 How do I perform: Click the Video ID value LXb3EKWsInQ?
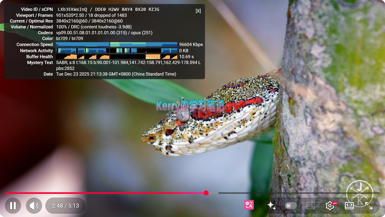click(x=72, y=9)
